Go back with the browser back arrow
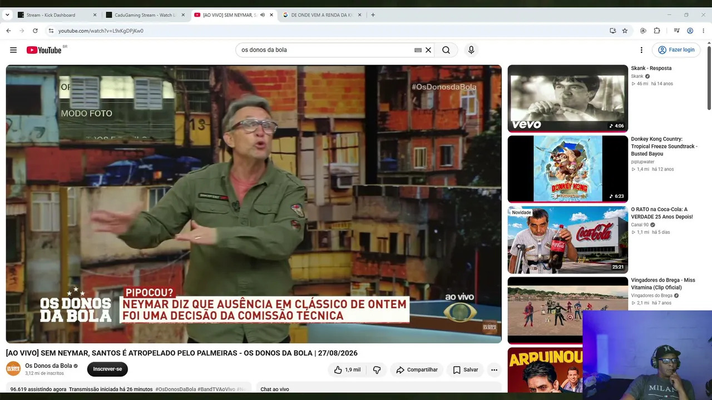Screen dimensions: 712x400 tap(8, 31)
